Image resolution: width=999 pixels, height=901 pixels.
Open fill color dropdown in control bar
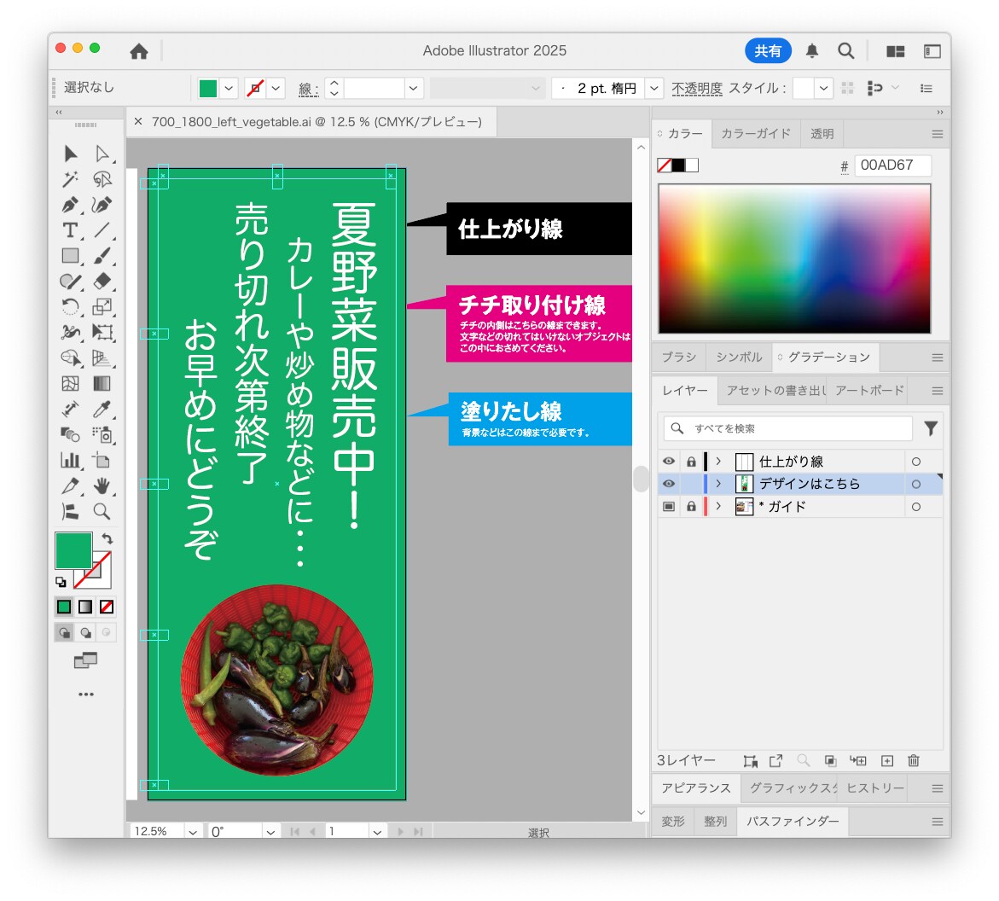(x=229, y=88)
